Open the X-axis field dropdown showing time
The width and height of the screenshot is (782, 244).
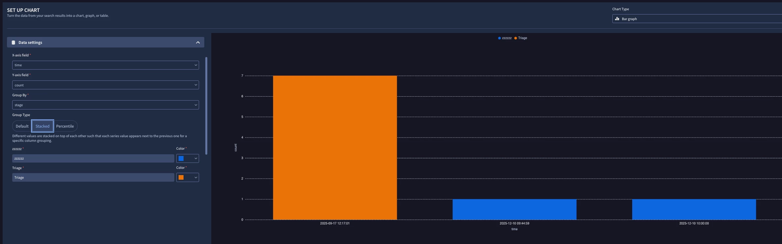click(x=106, y=65)
